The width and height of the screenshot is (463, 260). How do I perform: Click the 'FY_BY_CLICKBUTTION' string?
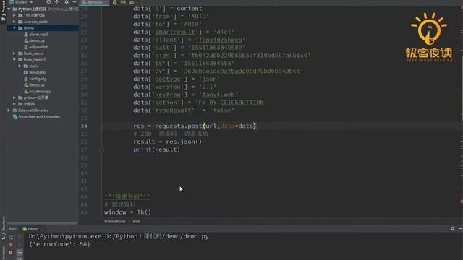(231, 103)
